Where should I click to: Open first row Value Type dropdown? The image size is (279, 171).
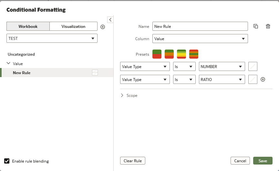pos(145,67)
